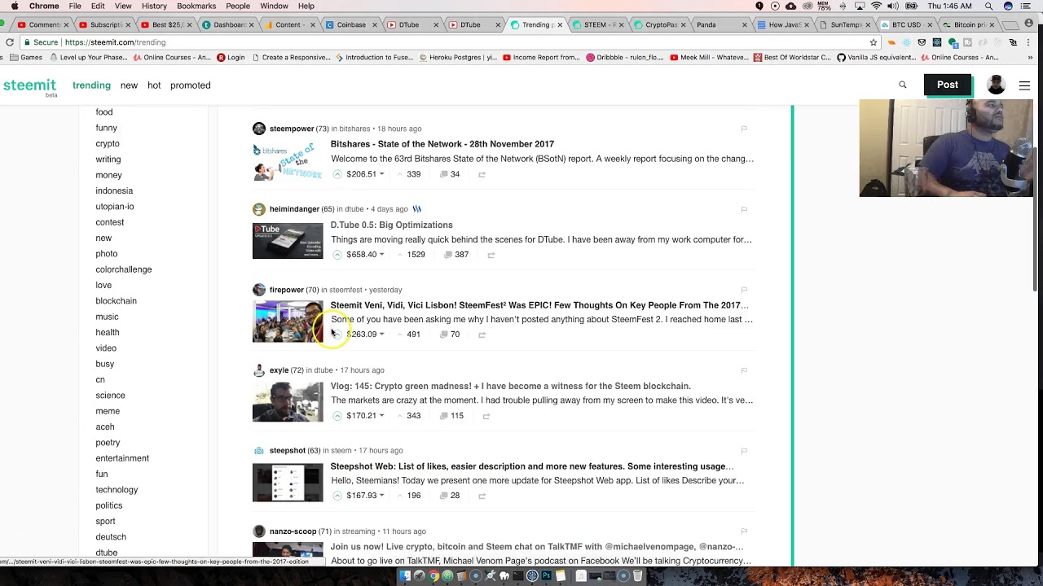
Task: Open the Apple menu
Action: (14, 6)
